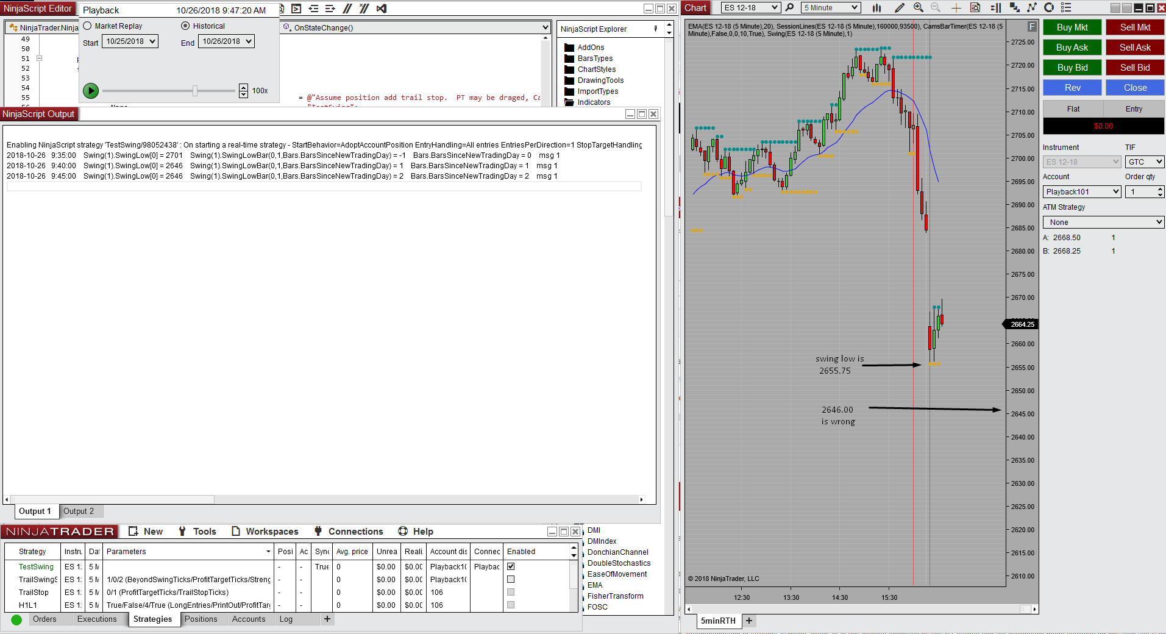Open the chart properties list icon

tap(1066, 8)
